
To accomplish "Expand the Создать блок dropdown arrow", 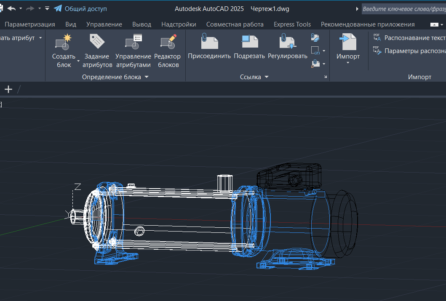I will [78, 61].
